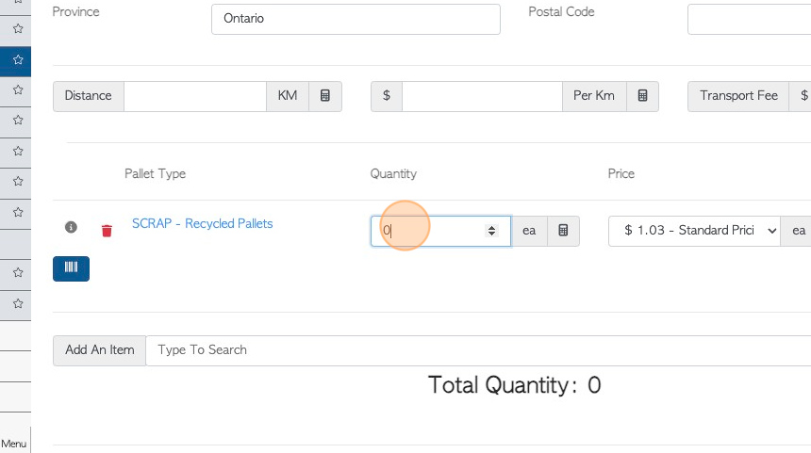The height and width of the screenshot is (453, 811).
Task: Click the Add An Item button
Action: point(99,350)
